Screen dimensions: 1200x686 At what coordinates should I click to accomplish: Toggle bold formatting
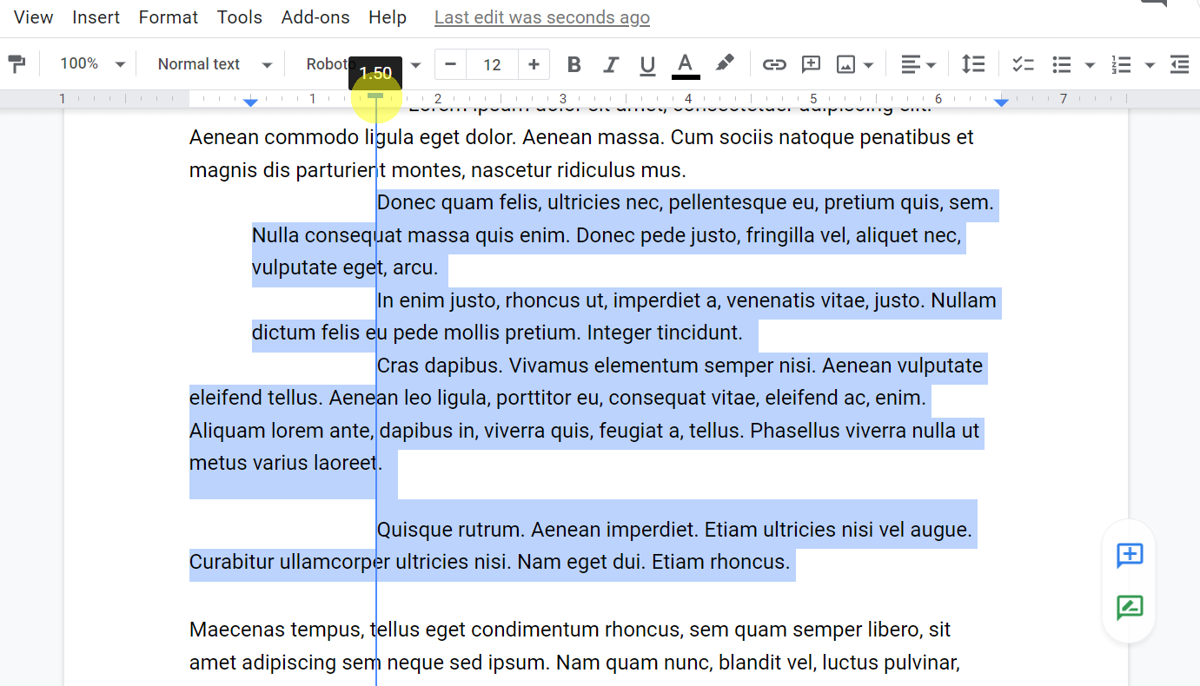point(573,64)
